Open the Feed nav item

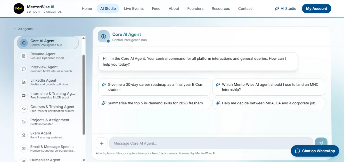[156, 9]
